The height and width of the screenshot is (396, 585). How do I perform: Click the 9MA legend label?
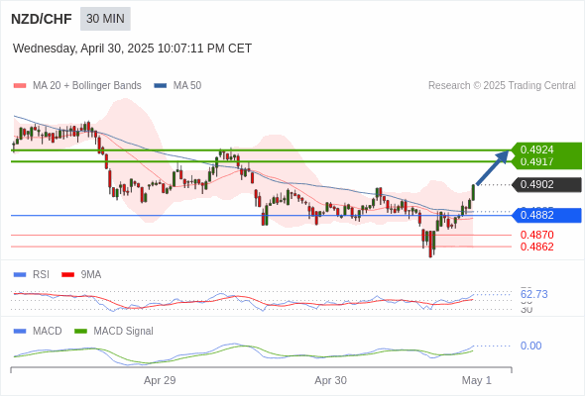[x=91, y=275]
